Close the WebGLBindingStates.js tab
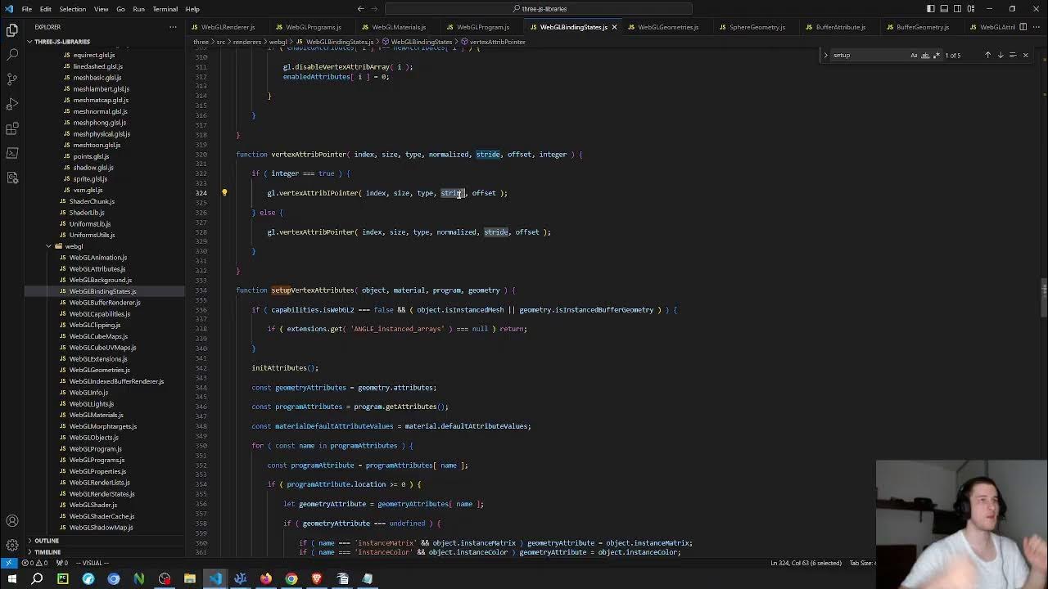1048x589 pixels. (614, 27)
